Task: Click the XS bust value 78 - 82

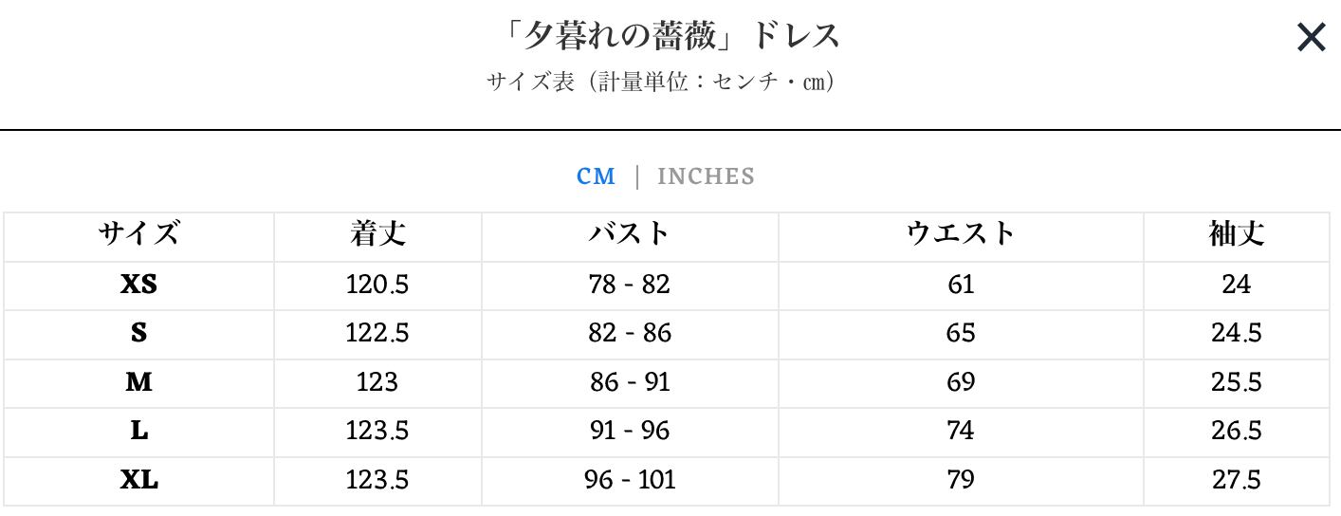Action: tap(630, 285)
